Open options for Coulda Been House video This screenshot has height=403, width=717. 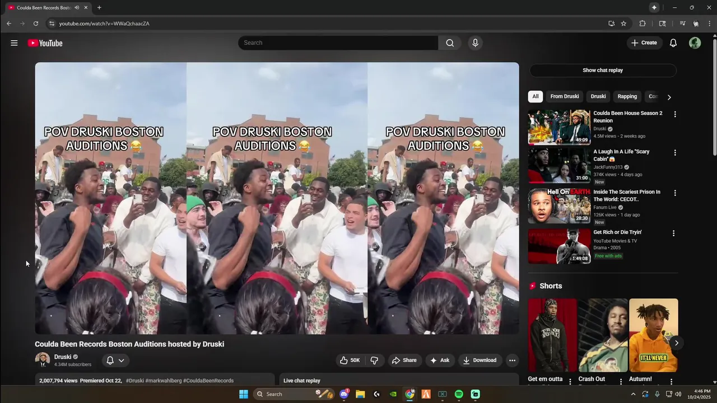coord(675,114)
